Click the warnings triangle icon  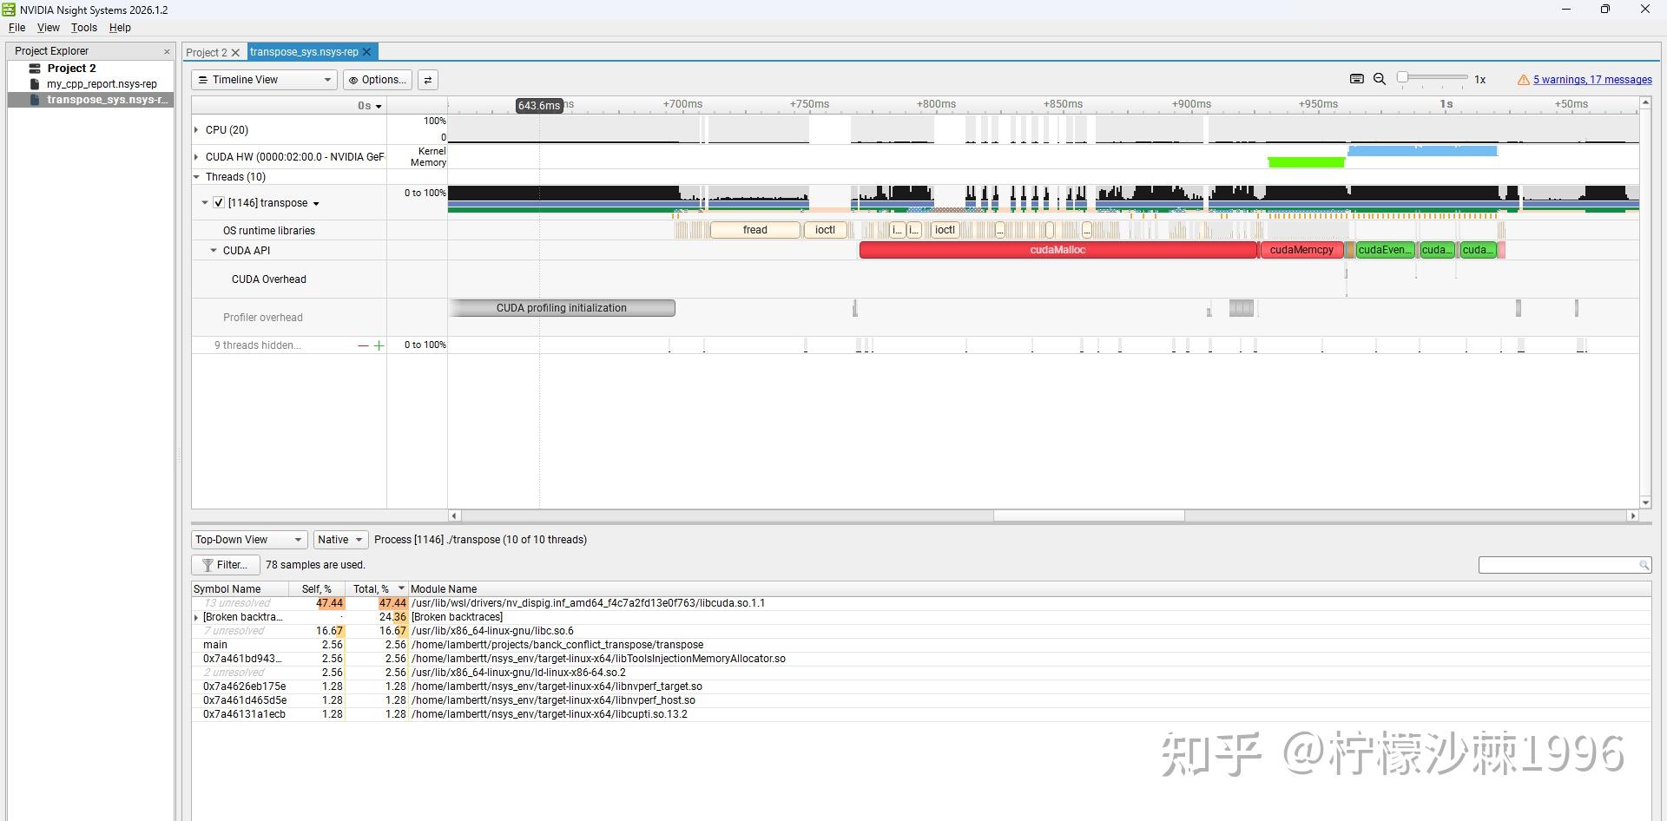coord(1523,80)
